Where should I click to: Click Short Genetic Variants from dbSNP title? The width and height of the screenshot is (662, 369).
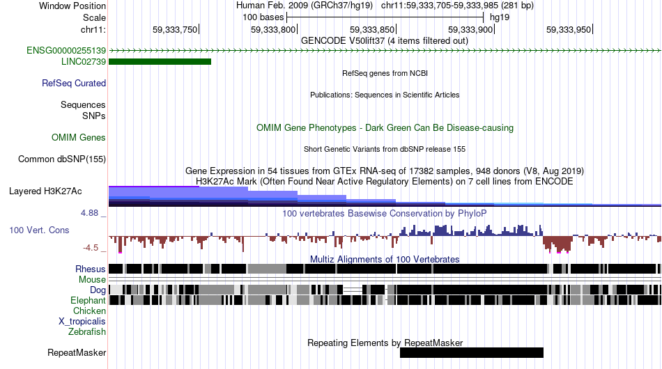(385, 149)
